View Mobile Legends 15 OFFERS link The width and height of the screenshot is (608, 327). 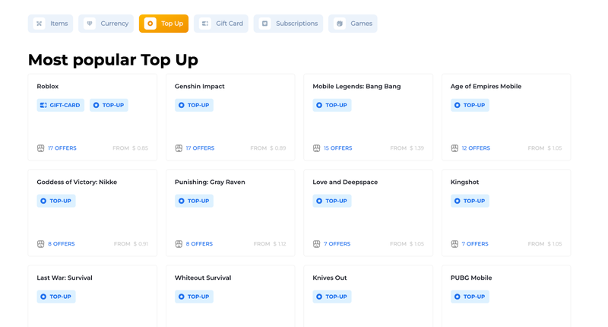pyautogui.click(x=337, y=148)
